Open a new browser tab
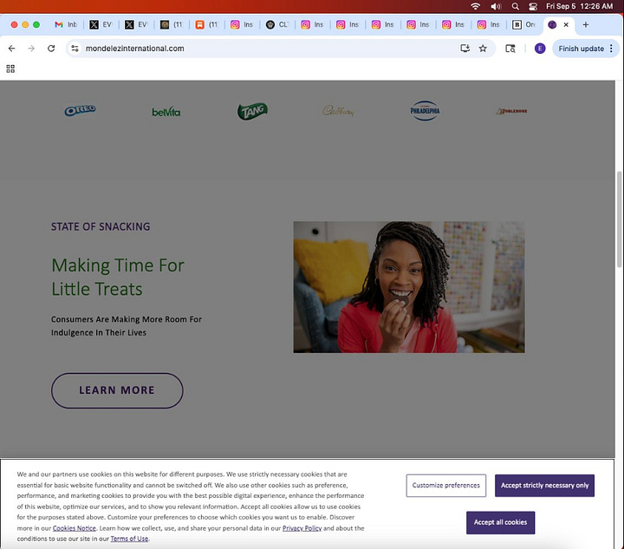 pyautogui.click(x=585, y=24)
